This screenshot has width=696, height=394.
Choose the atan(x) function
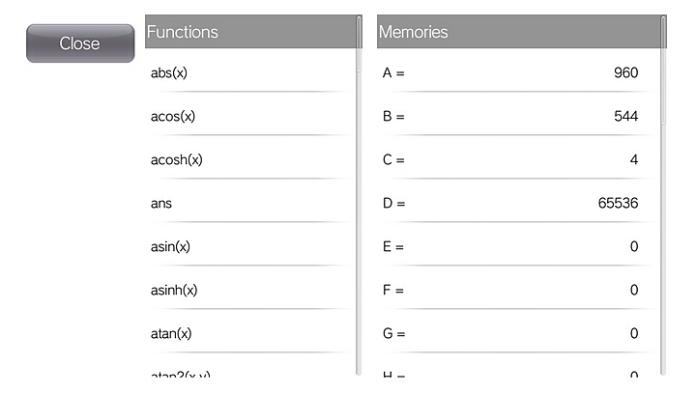(249, 333)
